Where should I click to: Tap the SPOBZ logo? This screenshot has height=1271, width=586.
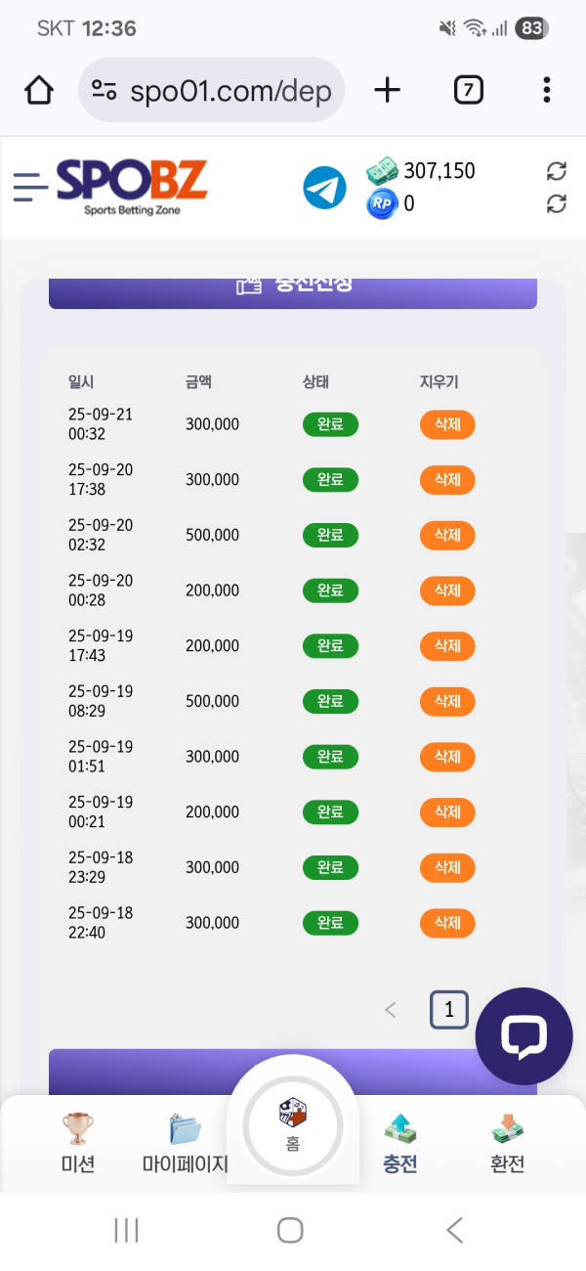131,186
